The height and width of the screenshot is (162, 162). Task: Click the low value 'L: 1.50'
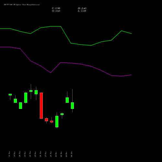pos(82,11)
